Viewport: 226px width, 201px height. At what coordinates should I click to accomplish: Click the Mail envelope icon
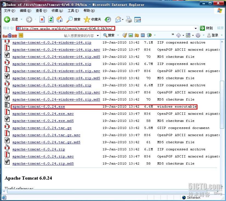pyautogui.click(x=118, y=19)
